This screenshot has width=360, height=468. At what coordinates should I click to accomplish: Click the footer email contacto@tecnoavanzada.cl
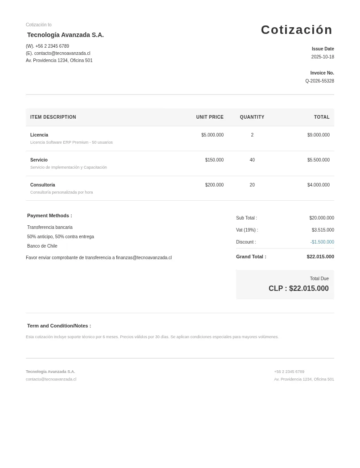coord(51,379)
